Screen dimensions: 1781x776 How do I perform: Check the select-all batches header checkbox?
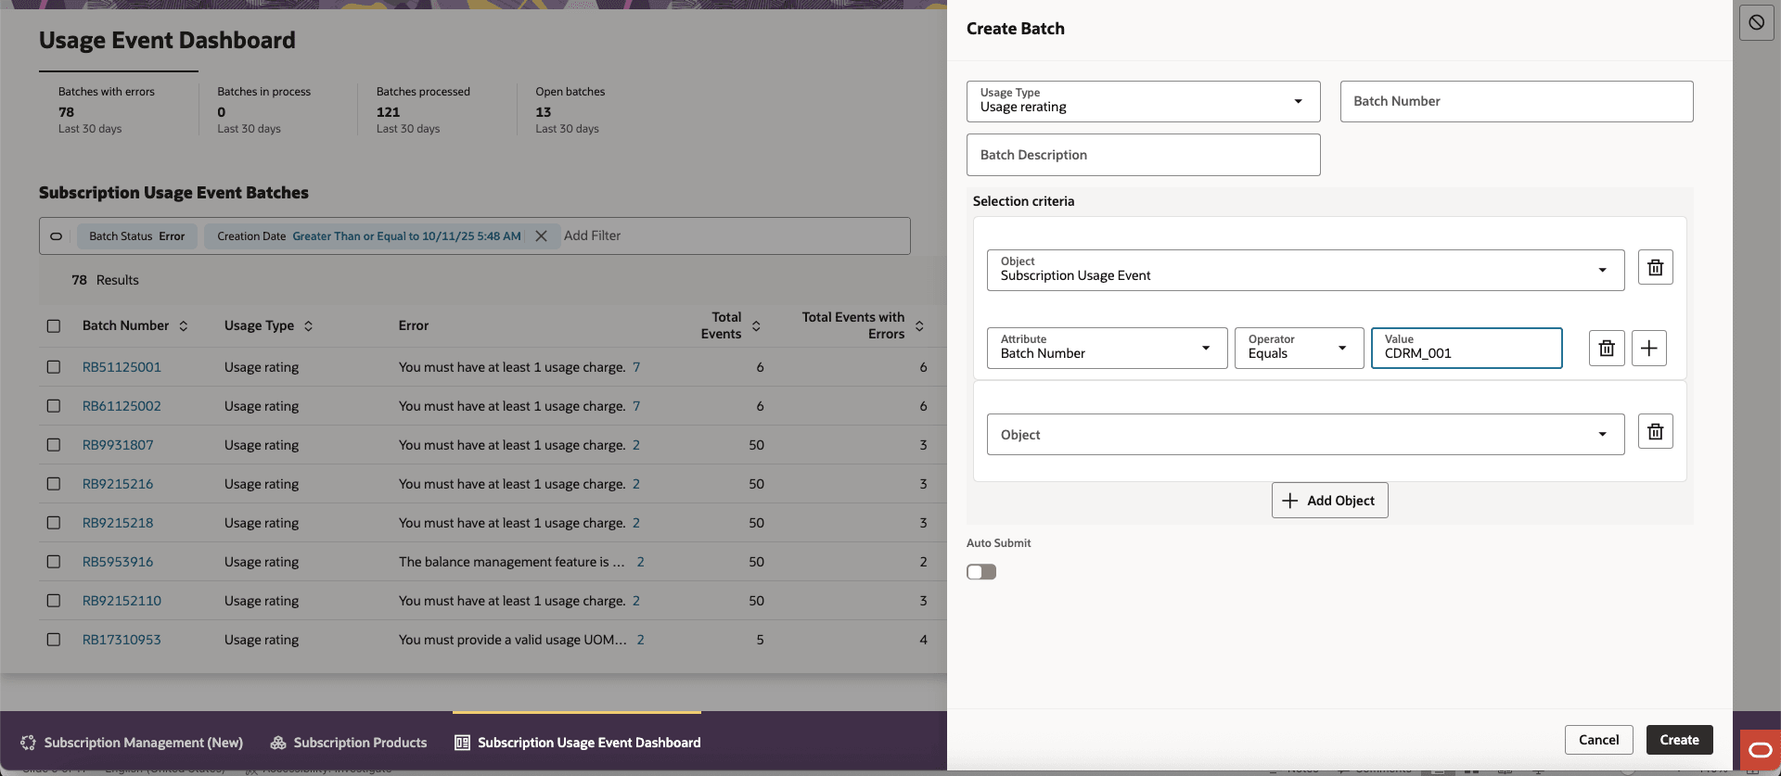coord(54,326)
